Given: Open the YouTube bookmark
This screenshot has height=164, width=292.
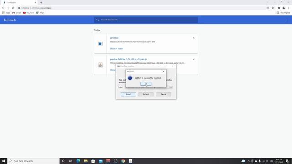Looking at the screenshot, I should pyautogui.click(x=28, y=13).
